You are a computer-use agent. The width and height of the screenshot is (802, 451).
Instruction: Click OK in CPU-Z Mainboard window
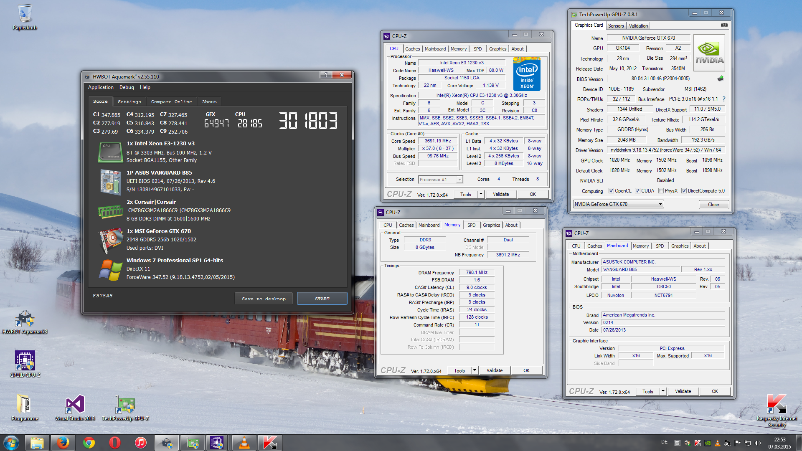715,391
